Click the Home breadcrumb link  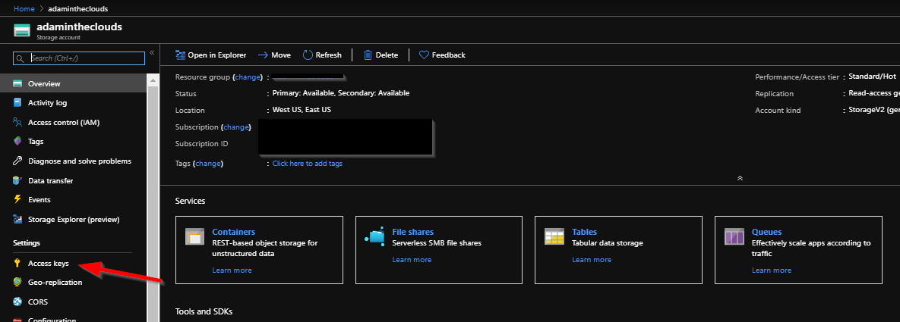point(24,8)
